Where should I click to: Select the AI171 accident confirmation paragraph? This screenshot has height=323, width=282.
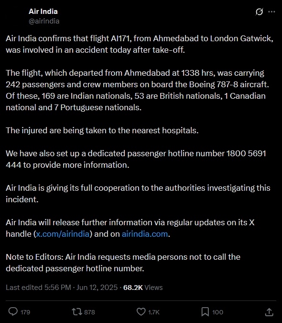(x=140, y=44)
